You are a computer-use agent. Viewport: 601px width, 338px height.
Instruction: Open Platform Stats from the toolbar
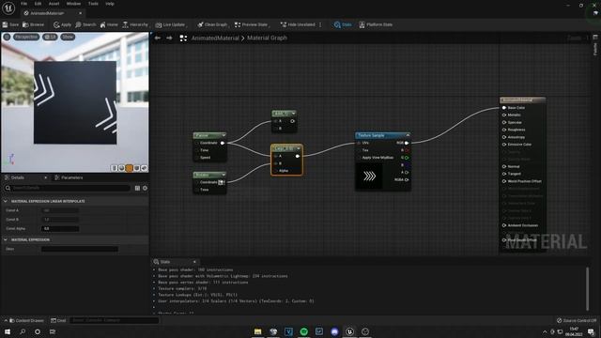click(x=376, y=24)
